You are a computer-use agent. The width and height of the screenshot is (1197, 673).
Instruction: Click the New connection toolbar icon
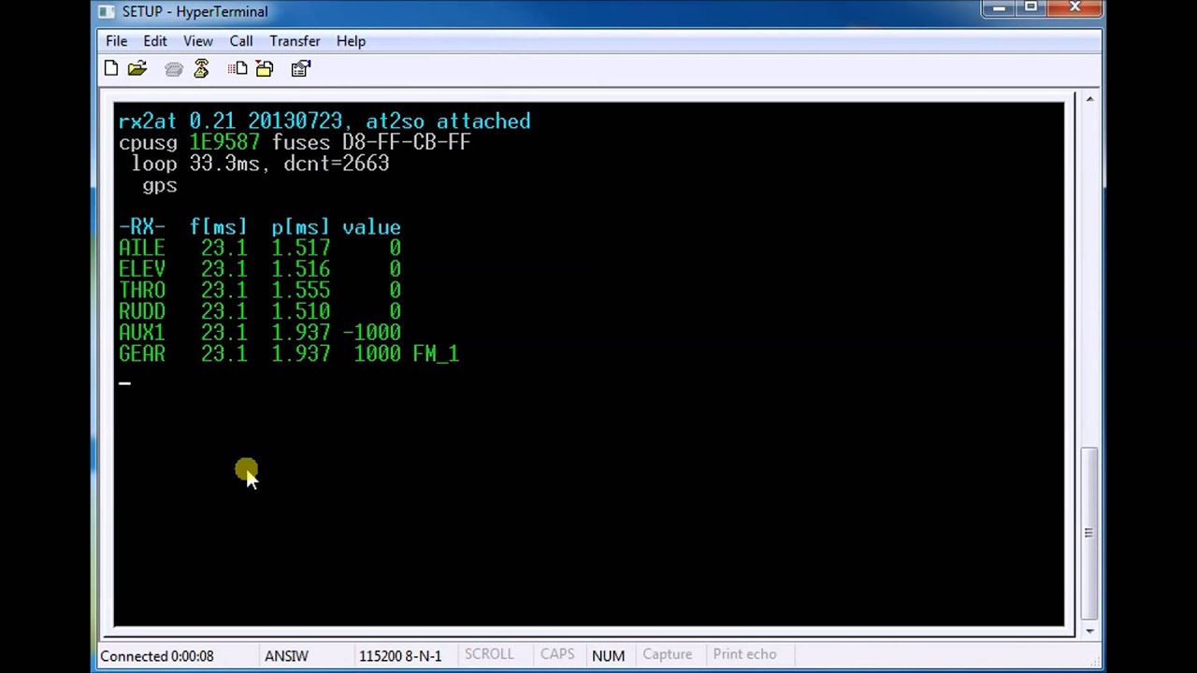[x=111, y=68]
